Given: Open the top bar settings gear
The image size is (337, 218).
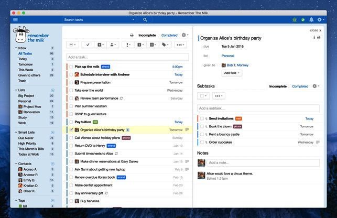Looking at the screenshot, I should [x=319, y=19].
